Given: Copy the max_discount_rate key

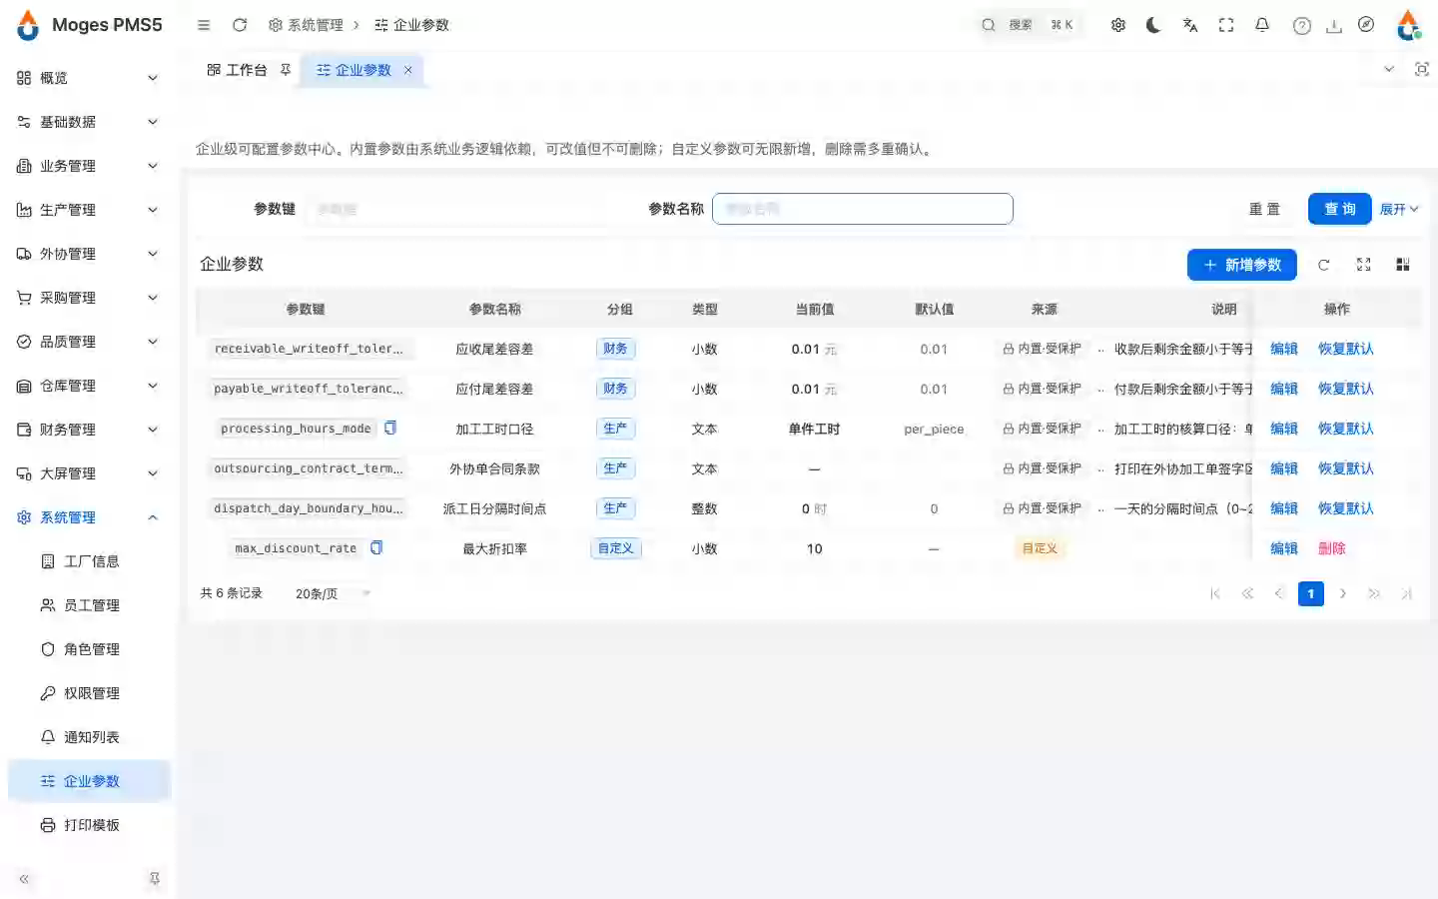Looking at the screenshot, I should click(376, 547).
